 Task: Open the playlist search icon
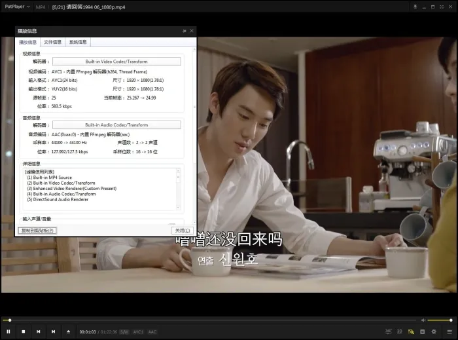pos(411,331)
